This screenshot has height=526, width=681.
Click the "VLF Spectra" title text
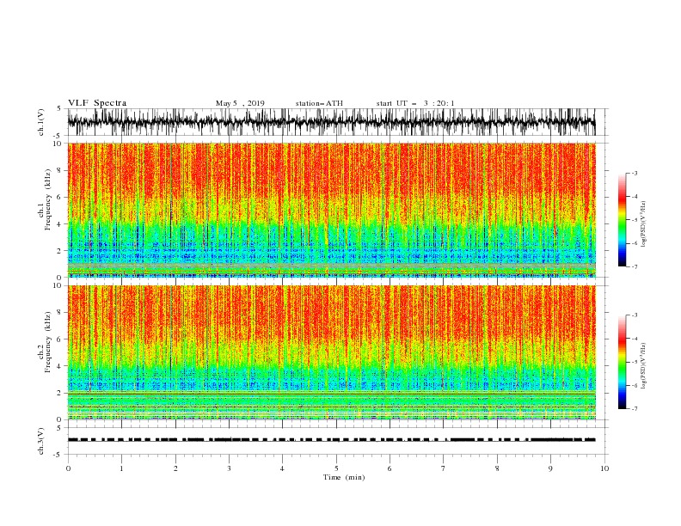pyautogui.click(x=97, y=103)
